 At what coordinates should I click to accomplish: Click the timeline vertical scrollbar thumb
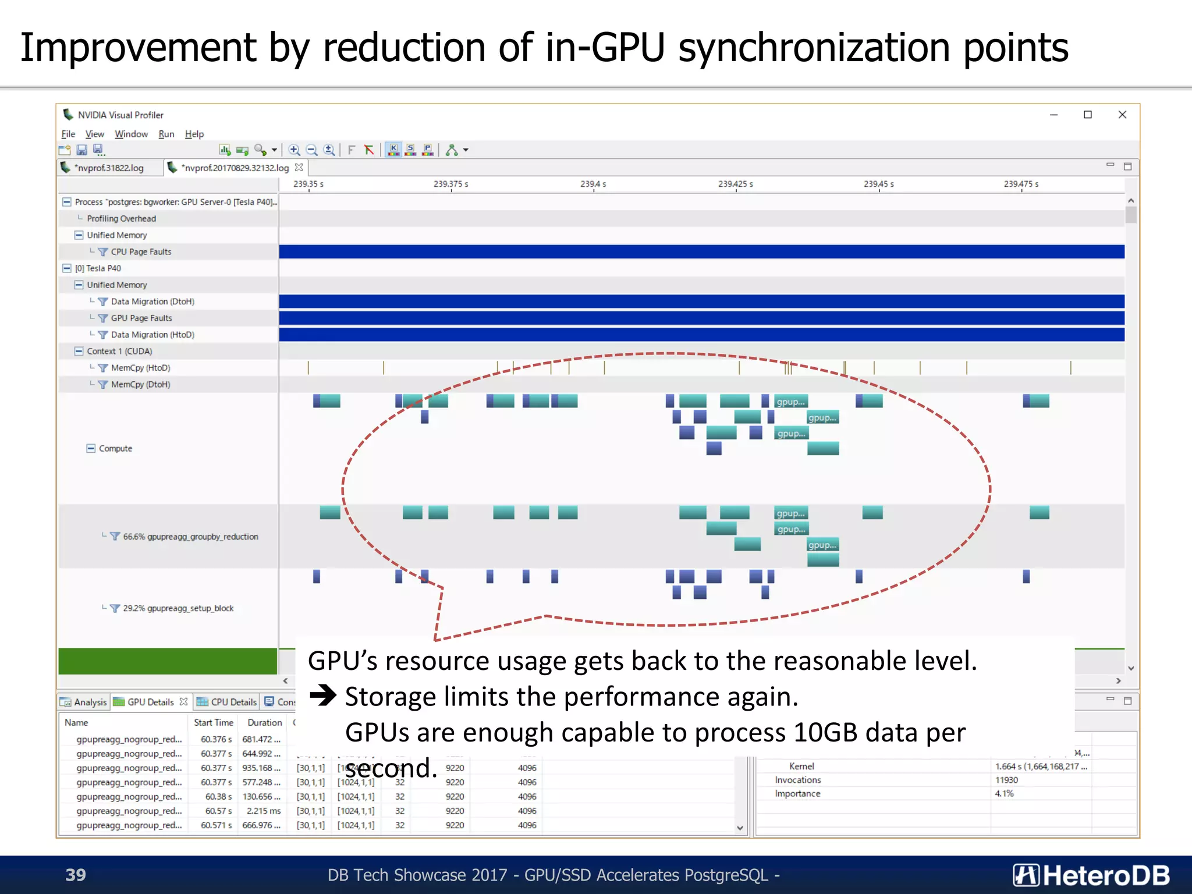[x=1131, y=215]
